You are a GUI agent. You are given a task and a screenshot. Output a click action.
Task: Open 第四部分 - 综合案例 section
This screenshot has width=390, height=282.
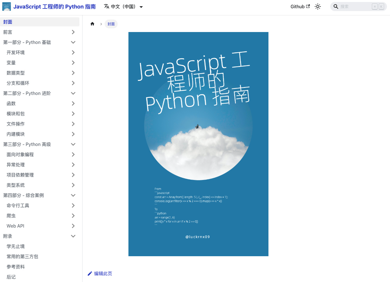(x=24, y=195)
